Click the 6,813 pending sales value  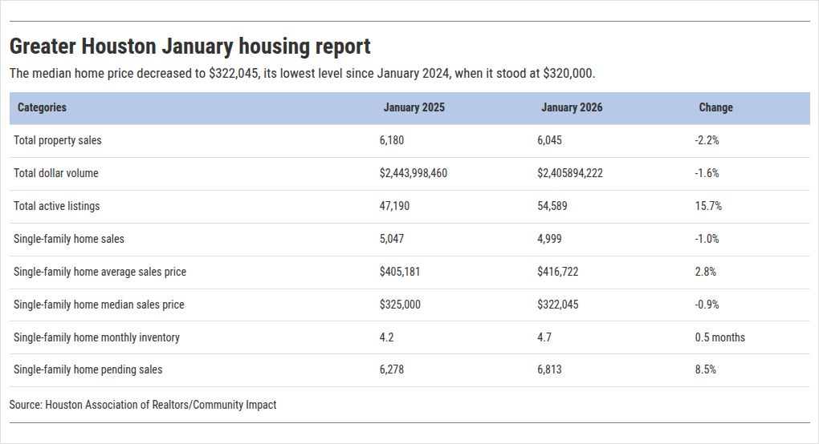pyautogui.click(x=549, y=369)
